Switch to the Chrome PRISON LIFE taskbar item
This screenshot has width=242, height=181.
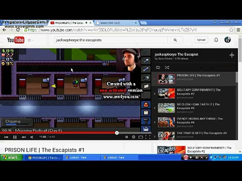(44, 158)
